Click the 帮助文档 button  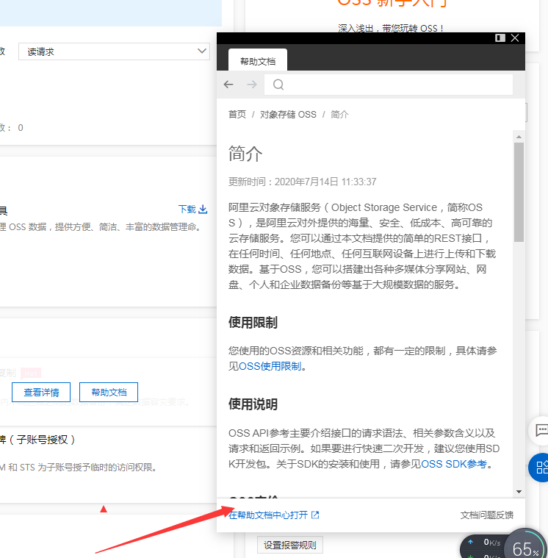(x=109, y=392)
